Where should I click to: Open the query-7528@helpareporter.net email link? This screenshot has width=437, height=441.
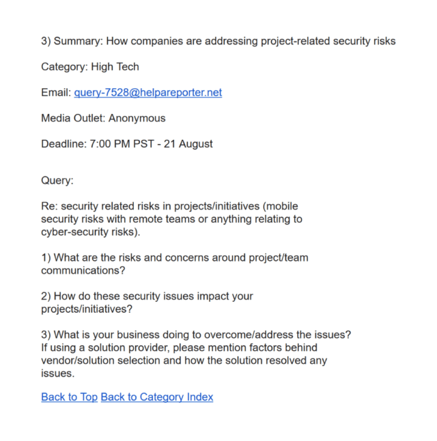[148, 93]
